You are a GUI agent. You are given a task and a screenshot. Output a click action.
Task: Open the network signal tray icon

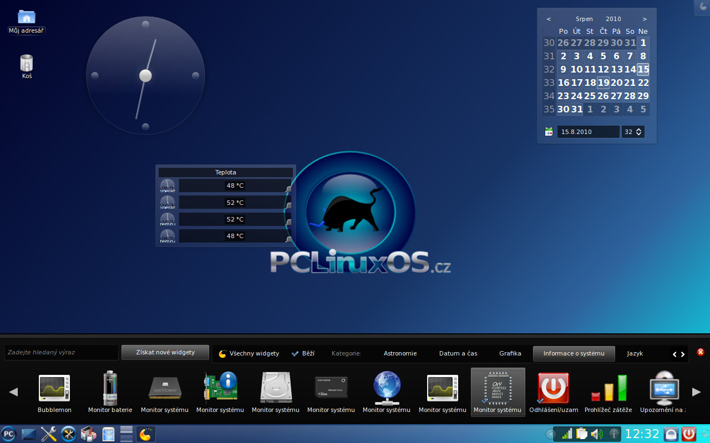pos(567,434)
